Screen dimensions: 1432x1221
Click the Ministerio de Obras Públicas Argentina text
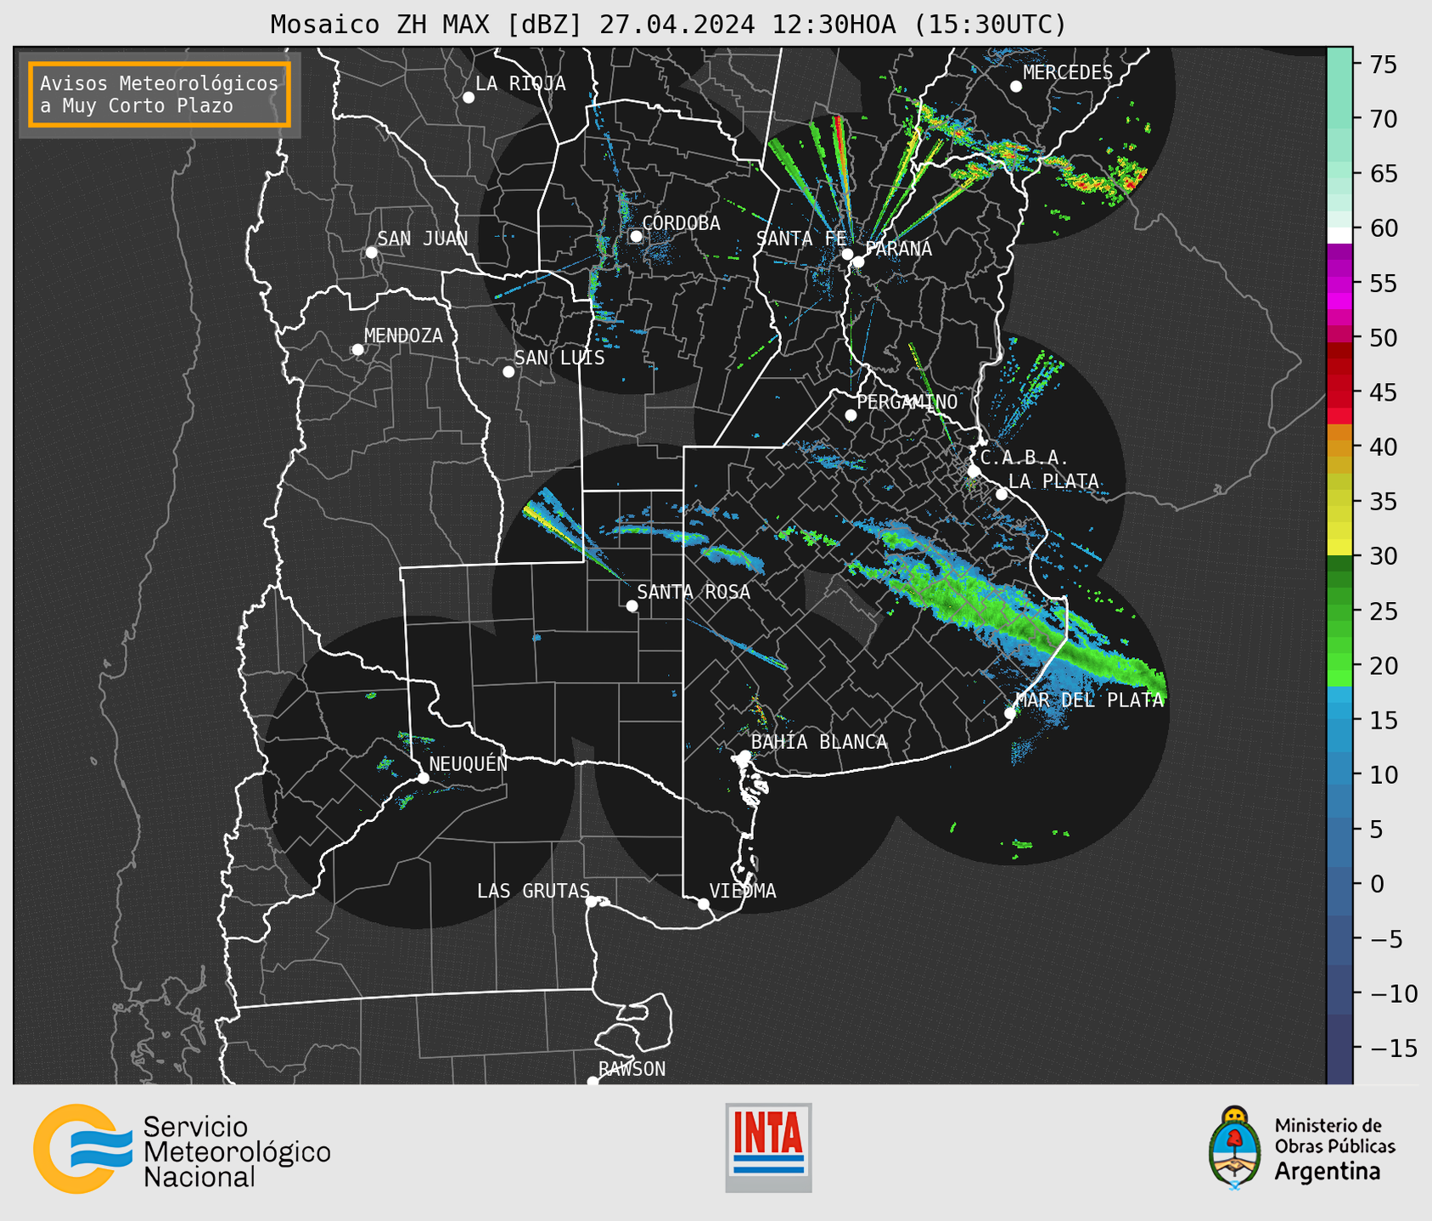[1334, 1149]
